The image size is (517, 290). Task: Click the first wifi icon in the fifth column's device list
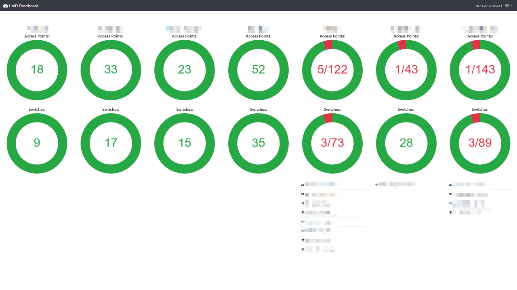pos(303,212)
